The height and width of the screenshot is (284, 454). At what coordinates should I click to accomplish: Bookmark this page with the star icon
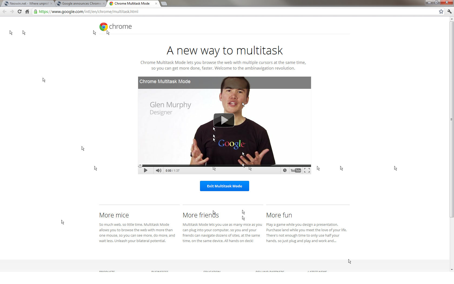coord(441,12)
